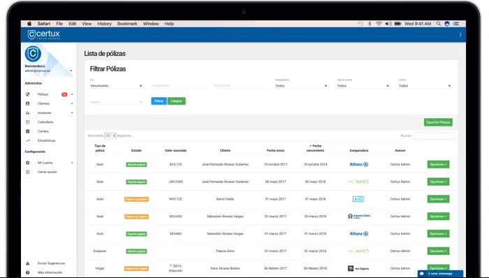Viewport: 489px width, 278px height.
Task: Change the records-per-page selector
Action: click(110, 136)
